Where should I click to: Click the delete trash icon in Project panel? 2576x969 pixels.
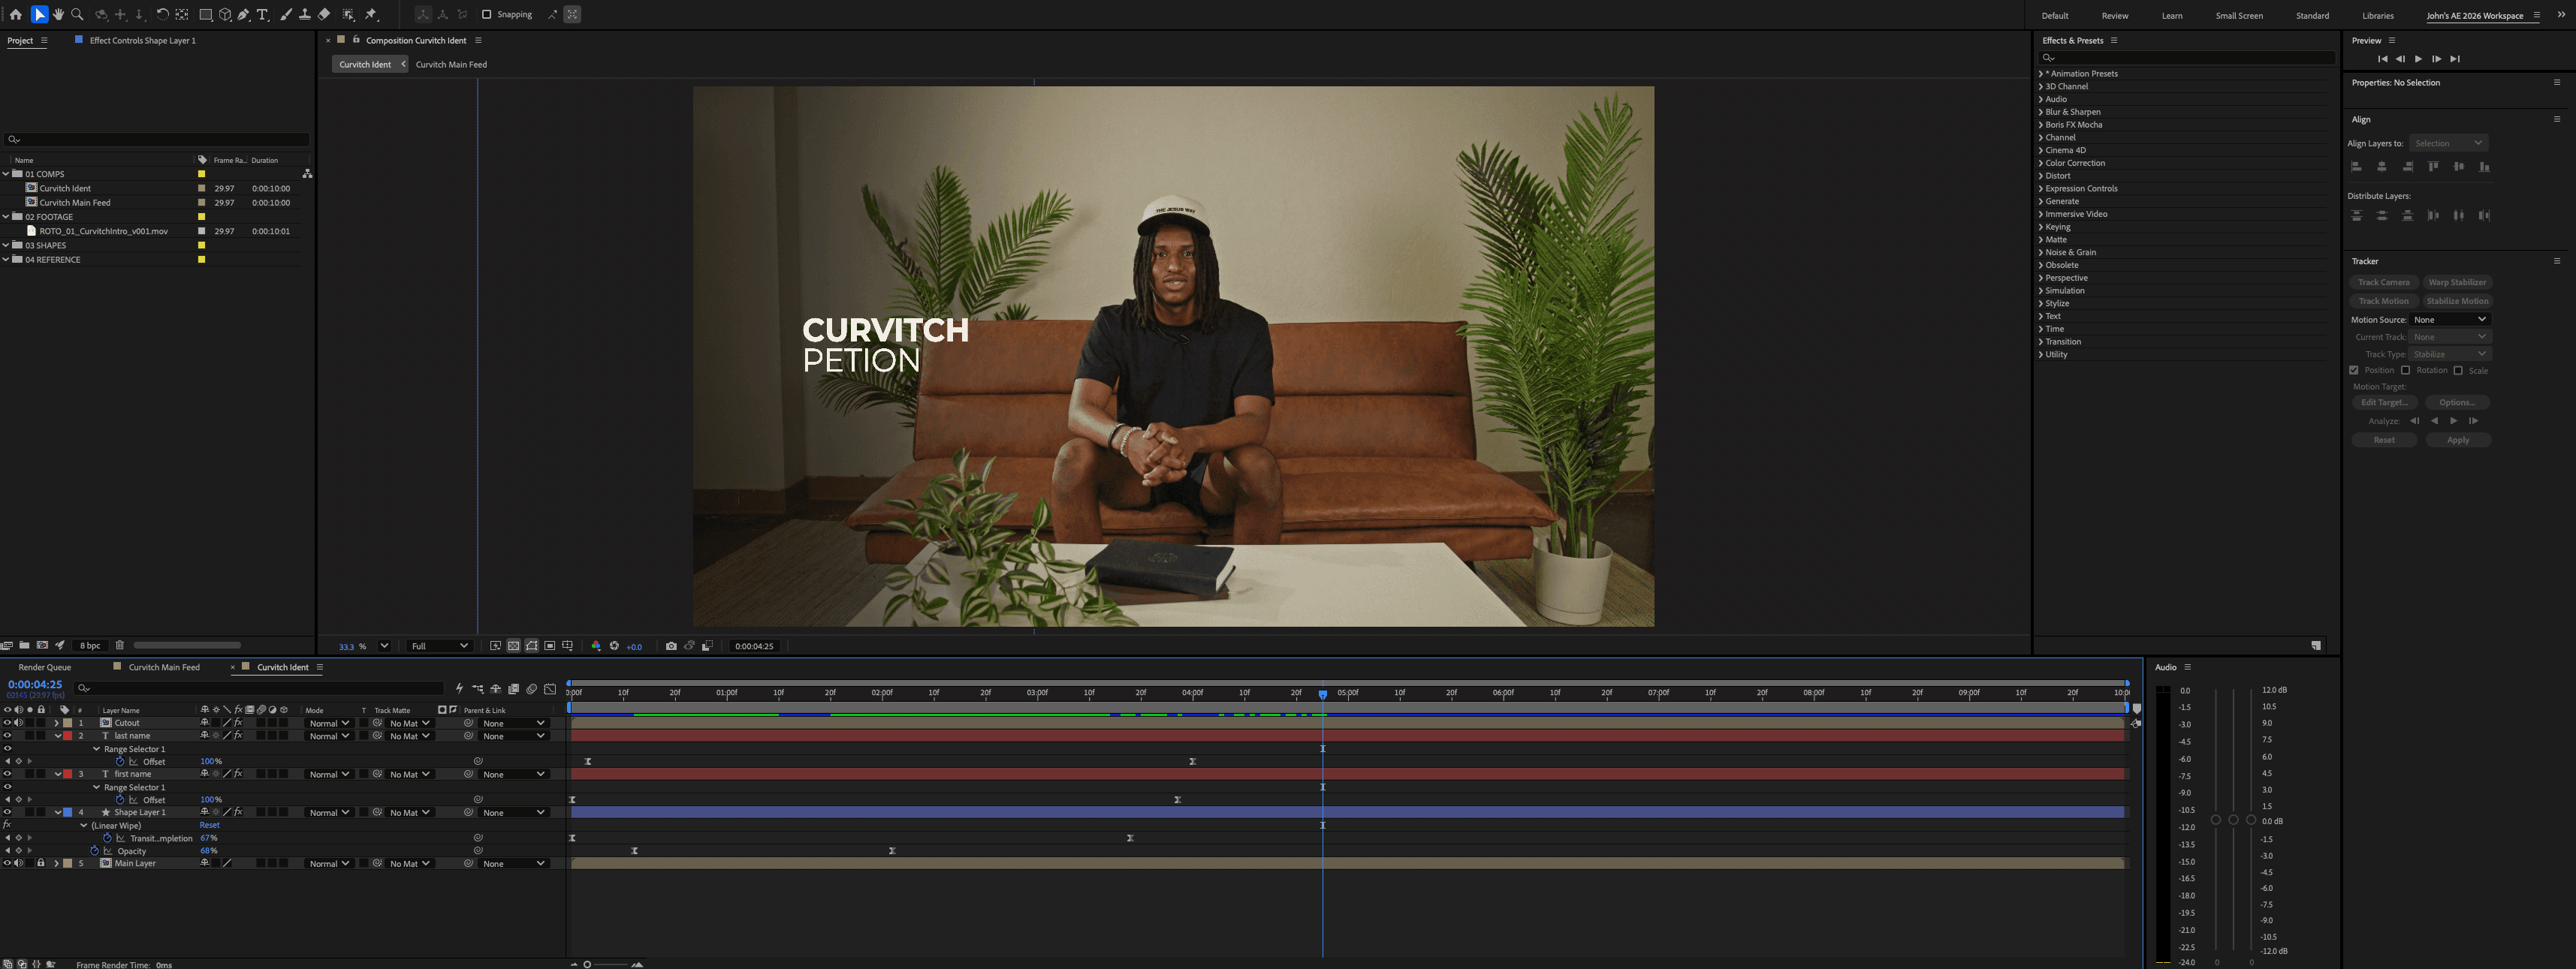coord(120,645)
